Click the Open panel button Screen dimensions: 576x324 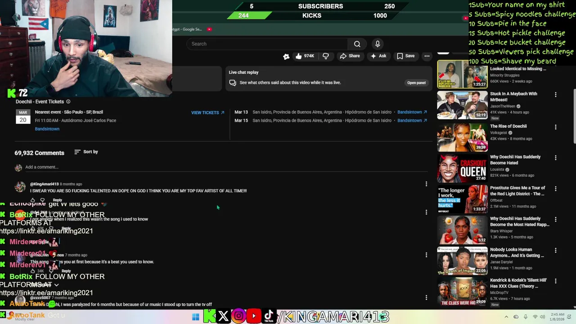click(416, 83)
